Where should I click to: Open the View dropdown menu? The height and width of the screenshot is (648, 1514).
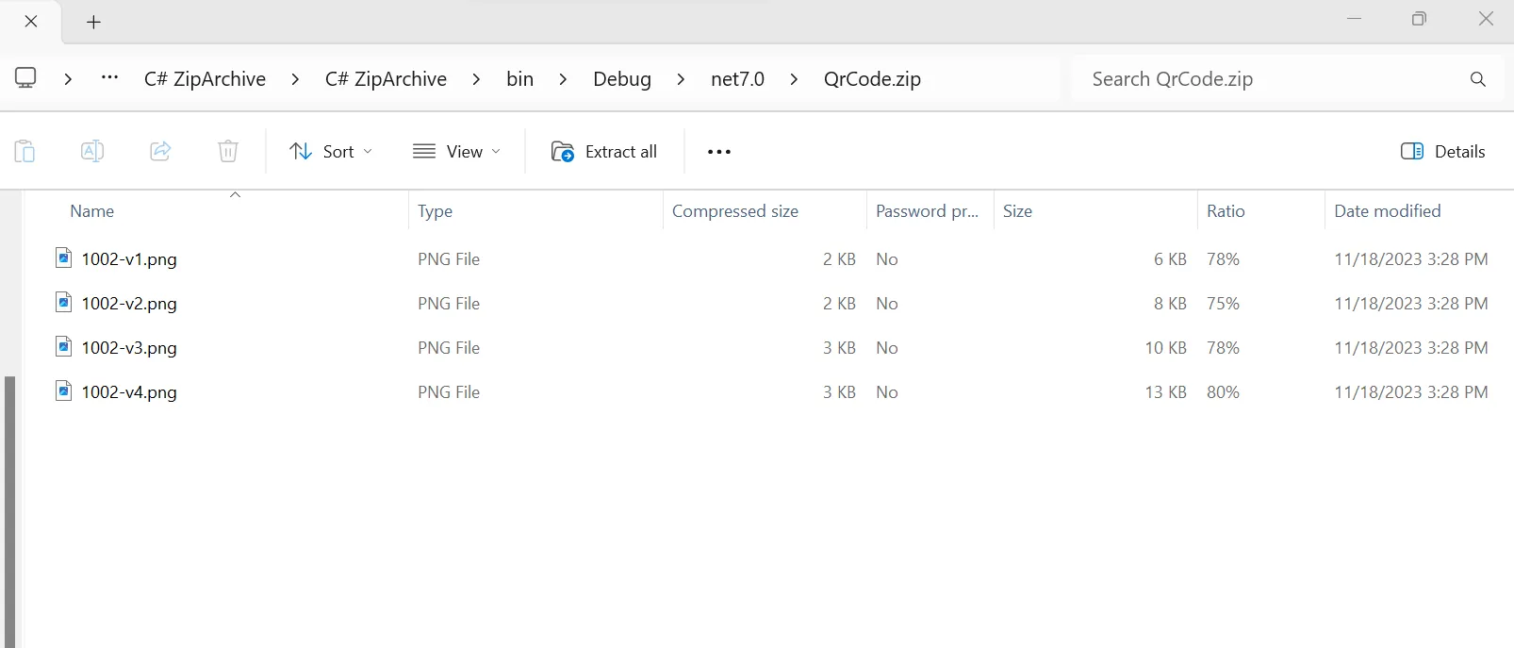[x=457, y=152]
